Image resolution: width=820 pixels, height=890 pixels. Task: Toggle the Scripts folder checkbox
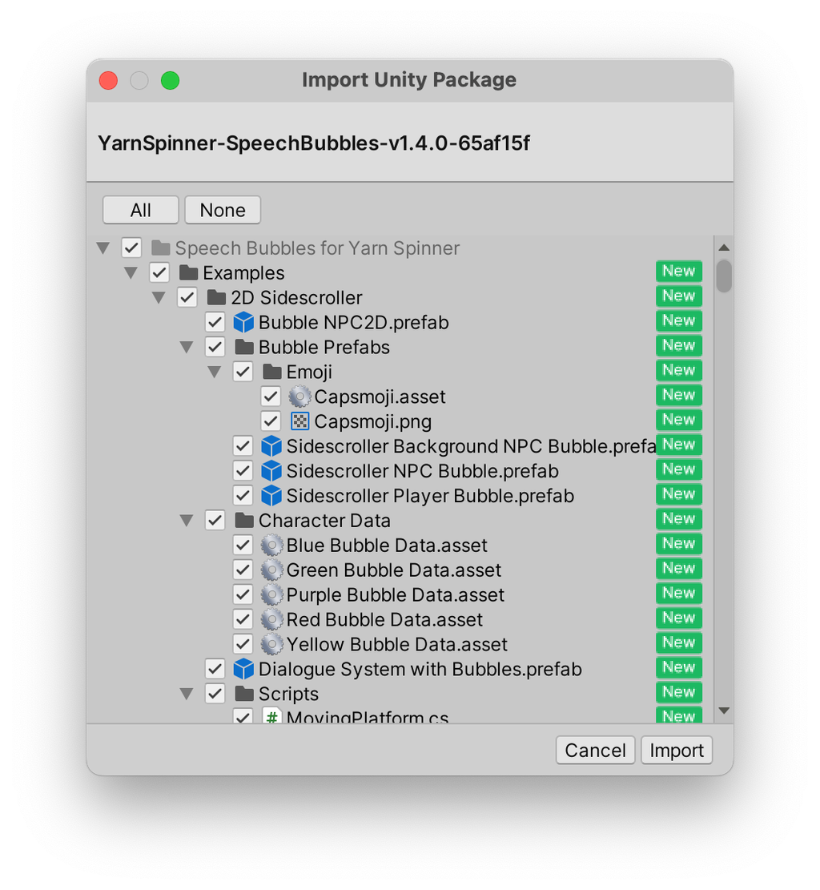pos(215,694)
